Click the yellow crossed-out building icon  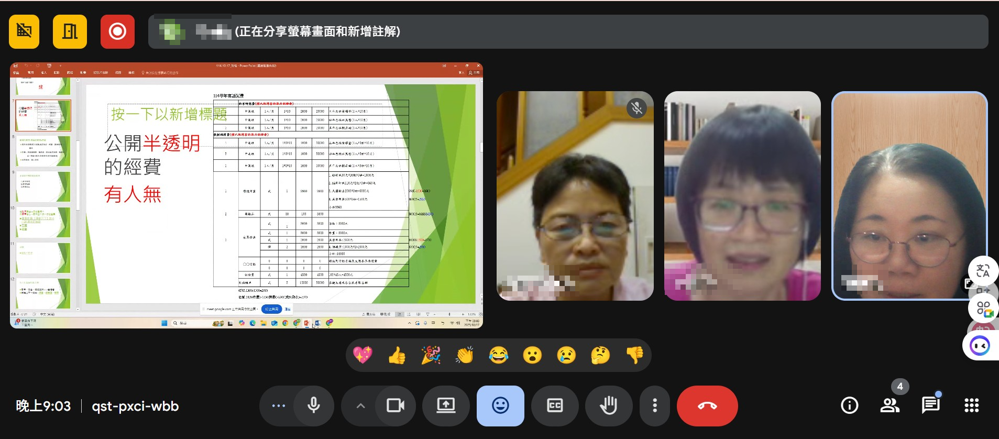pyautogui.click(x=24, y=31)
